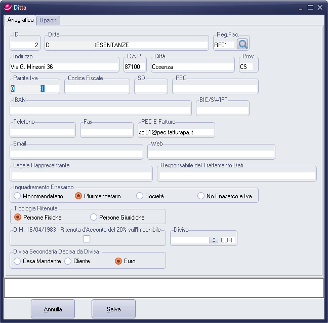Click the Ditta app icon in title bar

pos(7,7)
